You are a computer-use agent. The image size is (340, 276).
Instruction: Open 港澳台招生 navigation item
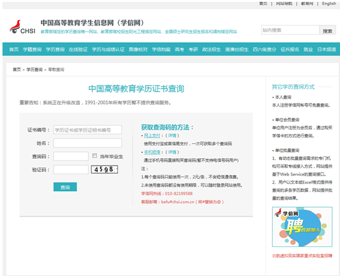pyautogui.click(x=237, y=50)
